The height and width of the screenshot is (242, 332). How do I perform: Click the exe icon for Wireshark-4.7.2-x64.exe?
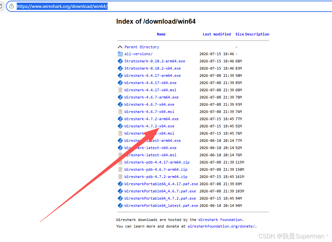click(120, 126)
